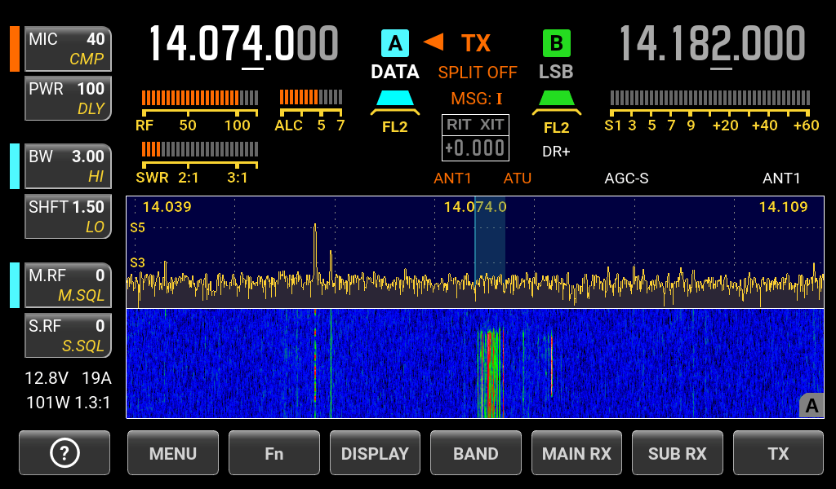Toggle the ATU antenna tuner
The height and width of the screenshot is (489, 836).
point(518,178)
